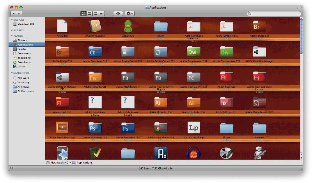Open the Adobe Flash Catalyst CS5 folder

194,77
